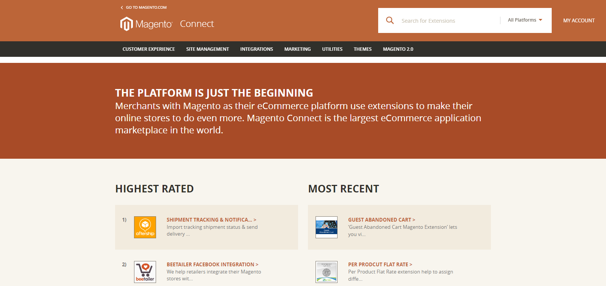Open the Themes menu
This screenshot has width=606, height=286.
click(363, 49)
